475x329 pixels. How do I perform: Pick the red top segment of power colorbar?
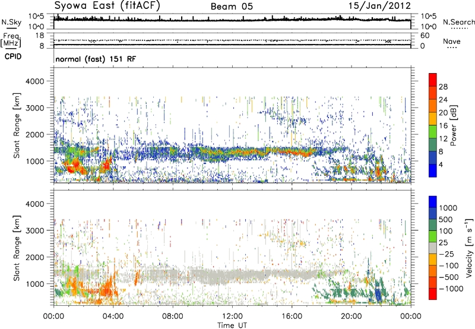pos(433,80)
